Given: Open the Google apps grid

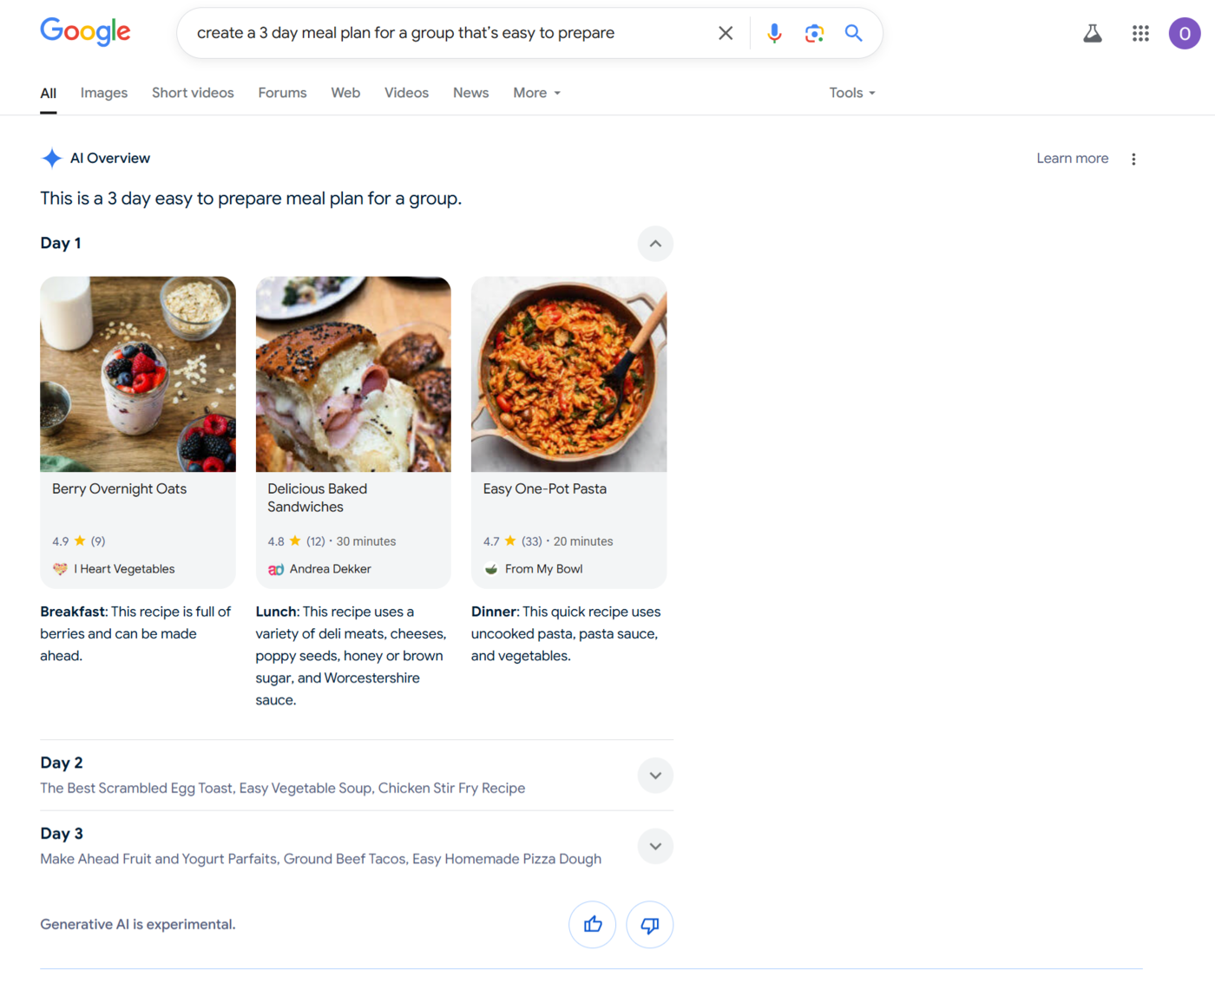Looking at the screenshot, I should 1140,34.
